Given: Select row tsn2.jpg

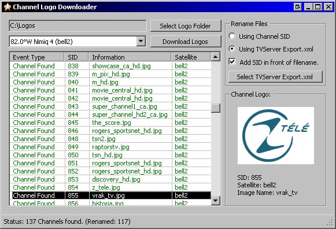Looking at the screenshot, I should tap(110, 139).
